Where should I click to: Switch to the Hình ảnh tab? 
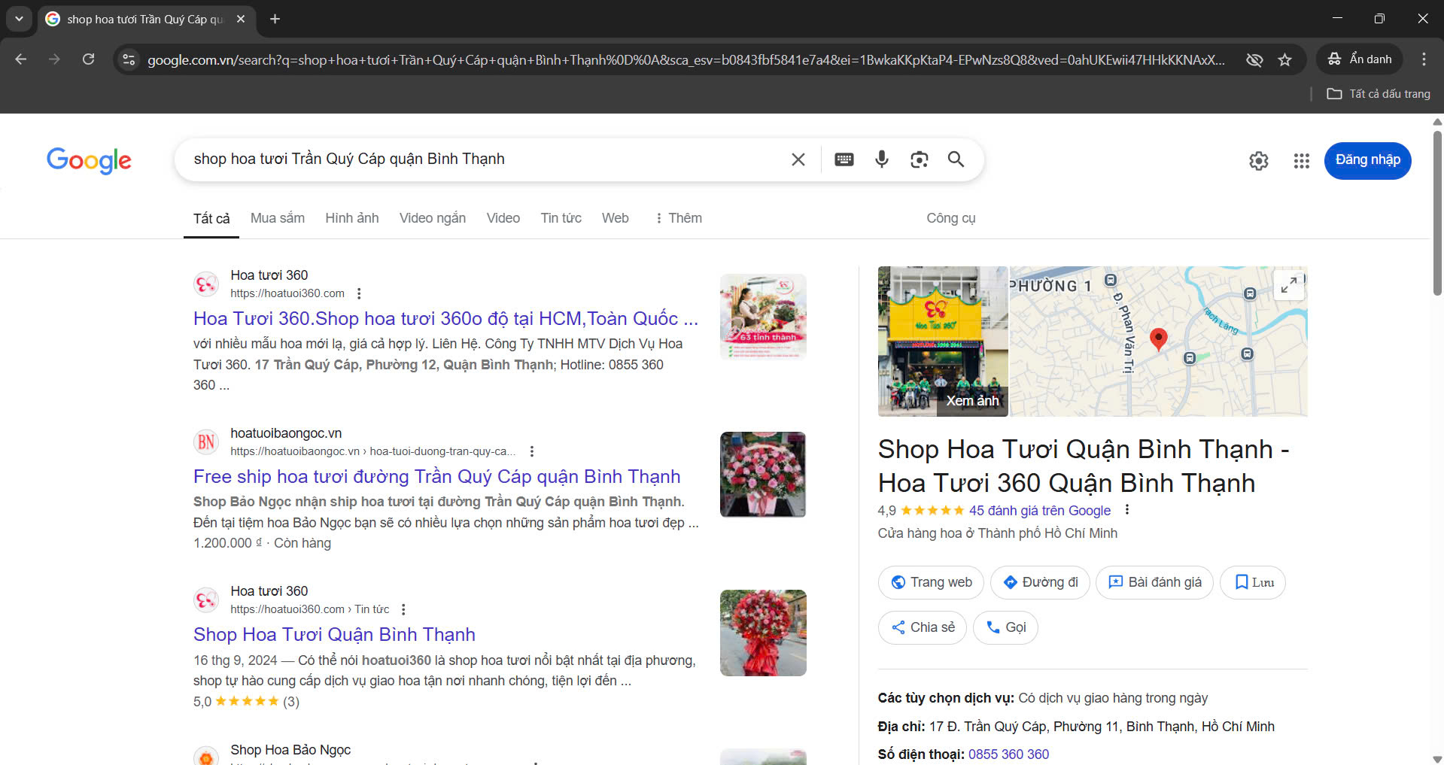[352, 218]
